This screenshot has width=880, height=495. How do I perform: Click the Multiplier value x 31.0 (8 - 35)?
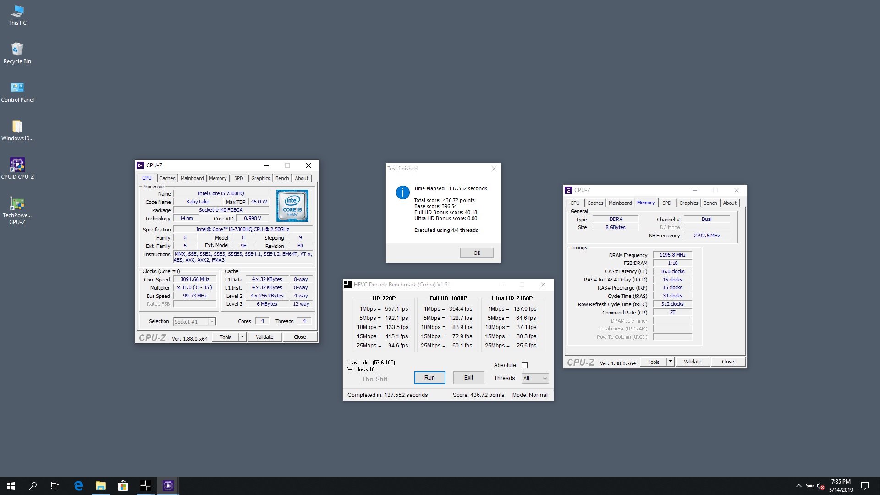(x=195, y=287)
